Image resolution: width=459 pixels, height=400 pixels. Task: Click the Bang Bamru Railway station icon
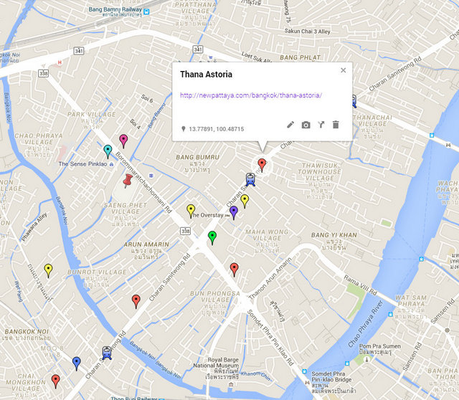click(x=146, y=11)
